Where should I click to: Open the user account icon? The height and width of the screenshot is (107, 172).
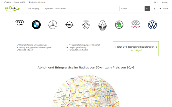coord(155,9)
